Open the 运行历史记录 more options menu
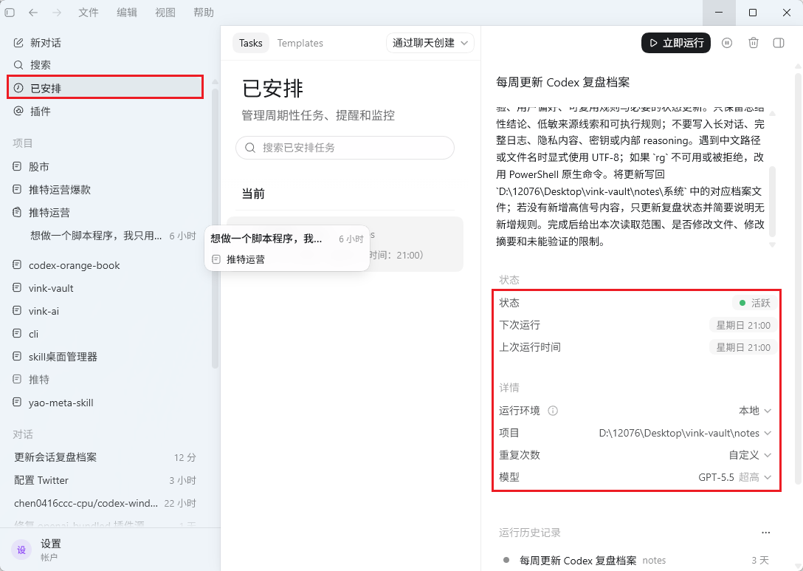This screenshot has width=803, height=571. coord(765,533)
